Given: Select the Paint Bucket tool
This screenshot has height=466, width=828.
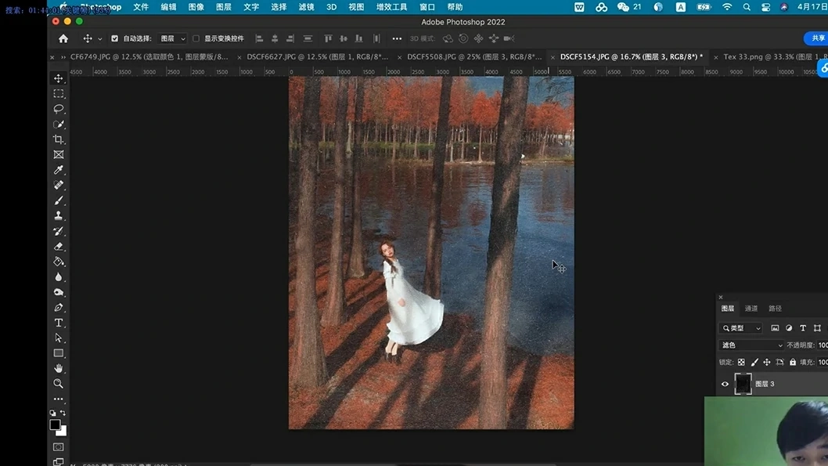Looking at the screenshot, I should point(59,262).
